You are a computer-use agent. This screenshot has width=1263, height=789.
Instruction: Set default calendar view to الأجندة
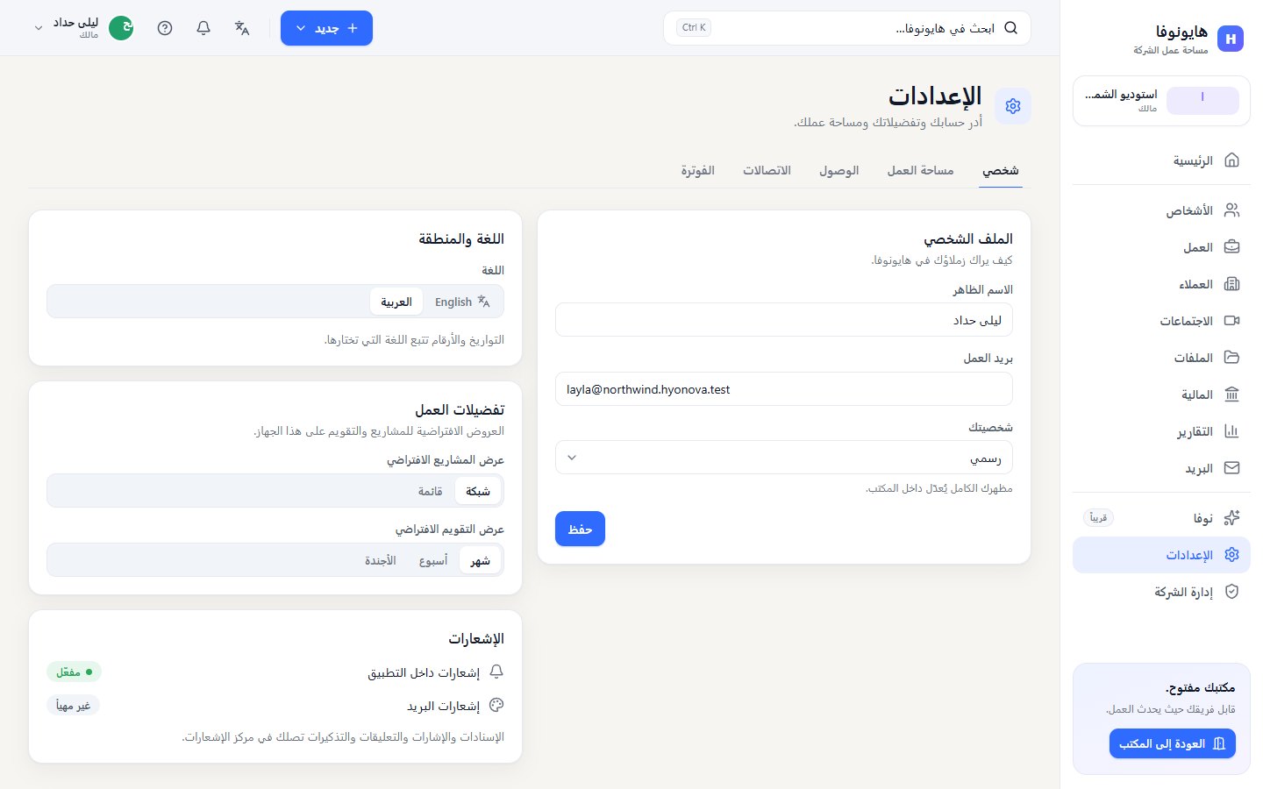tap(381, 560)
